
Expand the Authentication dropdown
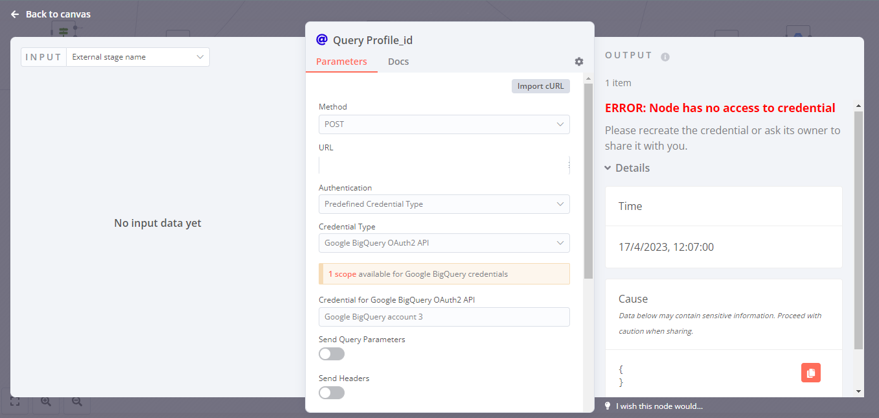[x=444, y=204]
